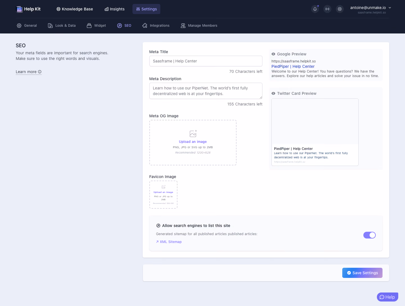
Task: Click the Save Settings button
Action: point(362,273)
